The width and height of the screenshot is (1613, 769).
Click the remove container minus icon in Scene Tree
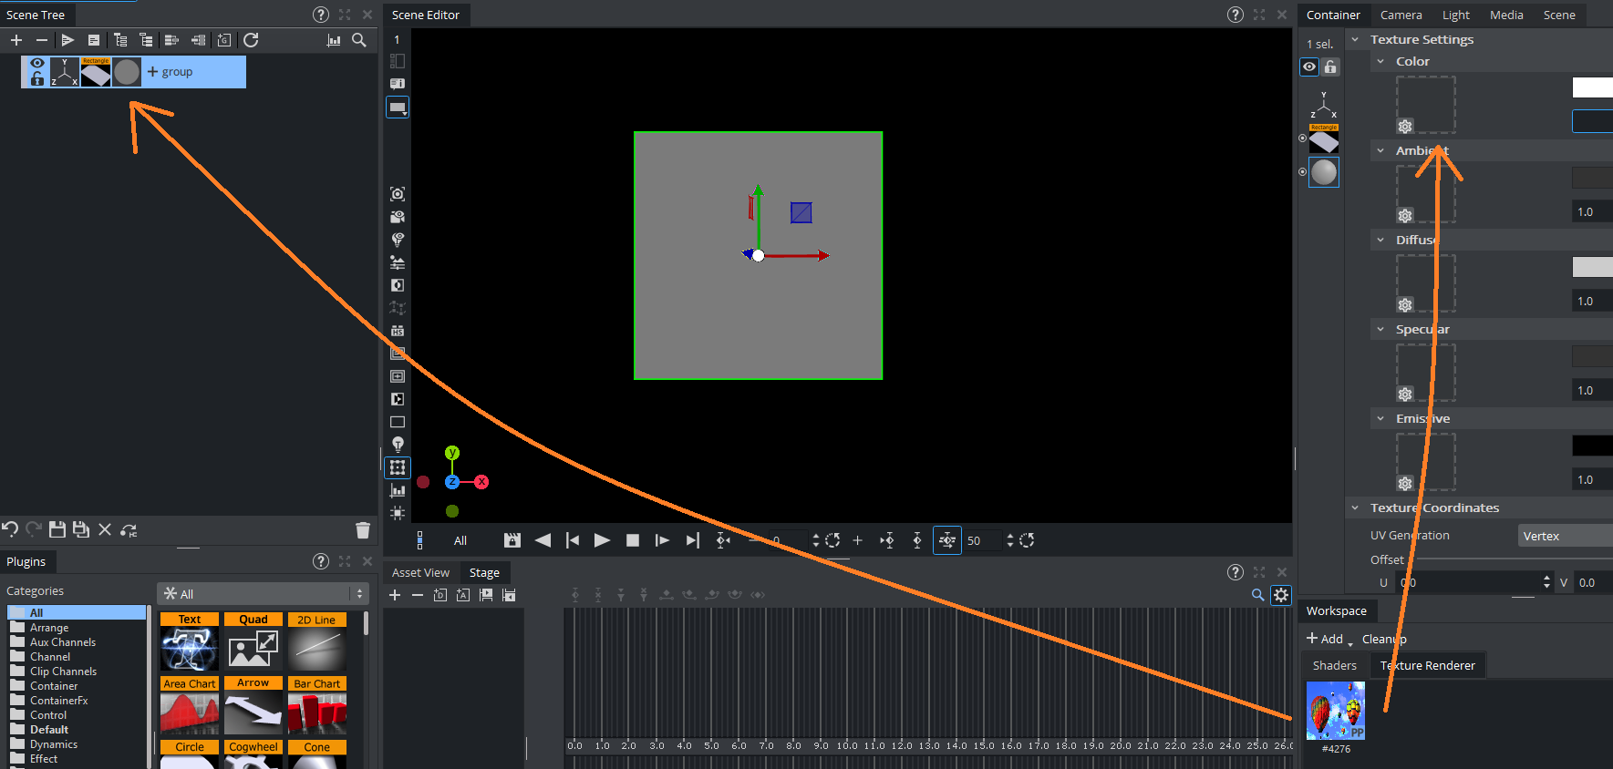(x=41, y=40)
